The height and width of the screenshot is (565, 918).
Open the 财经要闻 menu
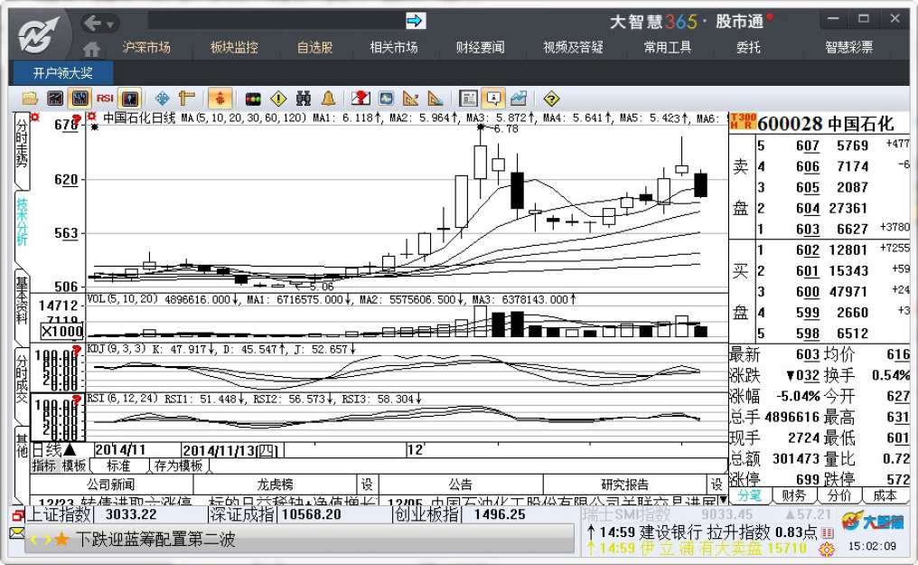coord(480,47)
